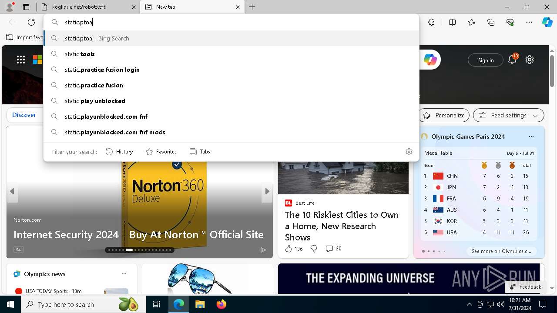The height and width of the screenshot is (313, 557).
Task: Open File Explorer from the taskbar
Action: tap(200, 304)
